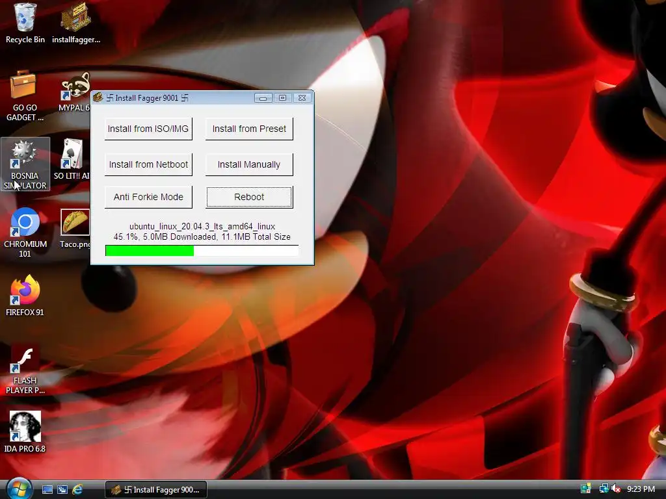This screenshot has height=499, width=666.
Task: Select the crate installer icon beside Recycle Bin
Action: click(x=75, y=23)
